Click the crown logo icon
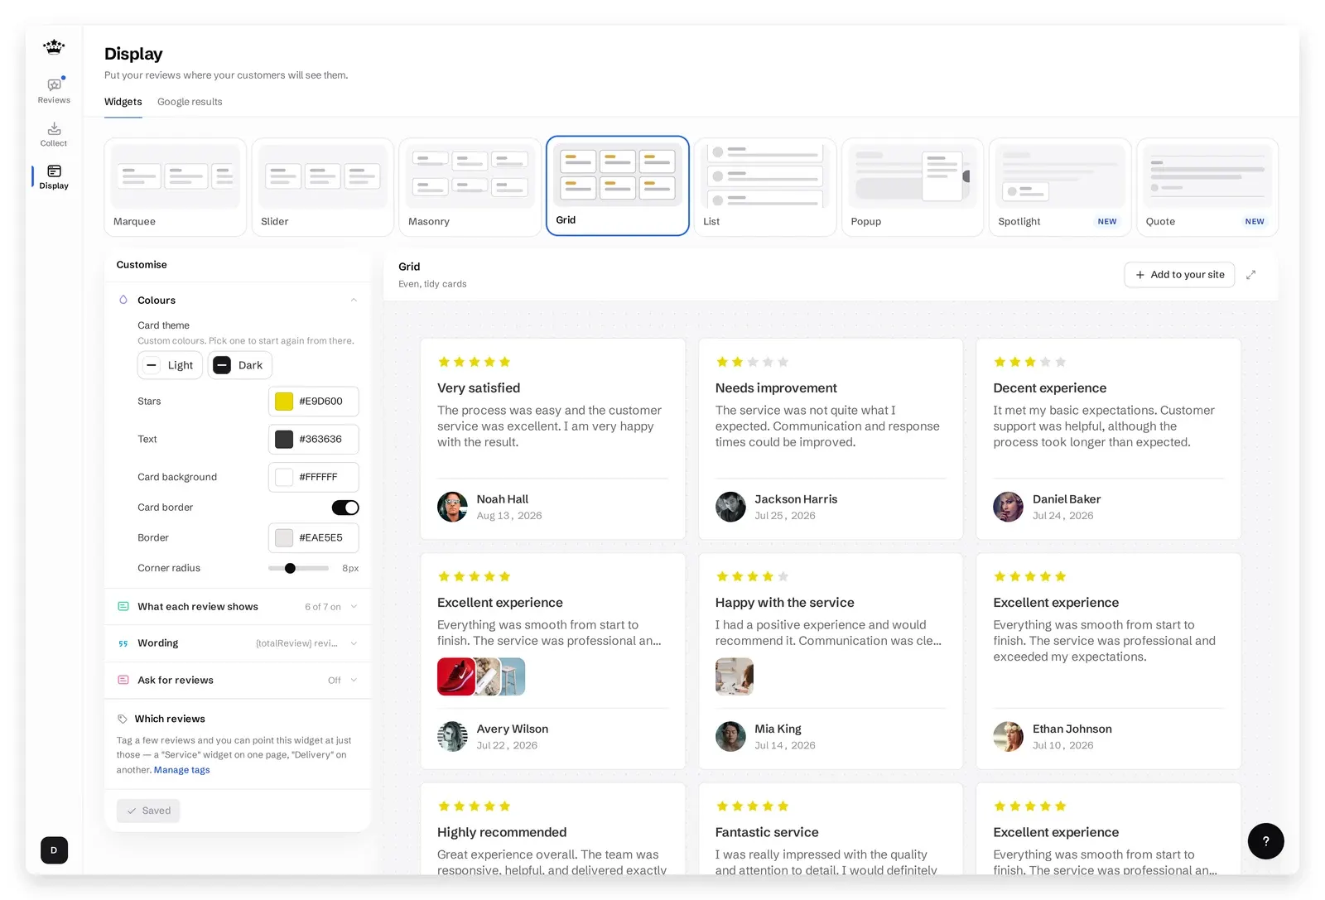The width and height of the screenshot is (1325, 900). [54, 46]
